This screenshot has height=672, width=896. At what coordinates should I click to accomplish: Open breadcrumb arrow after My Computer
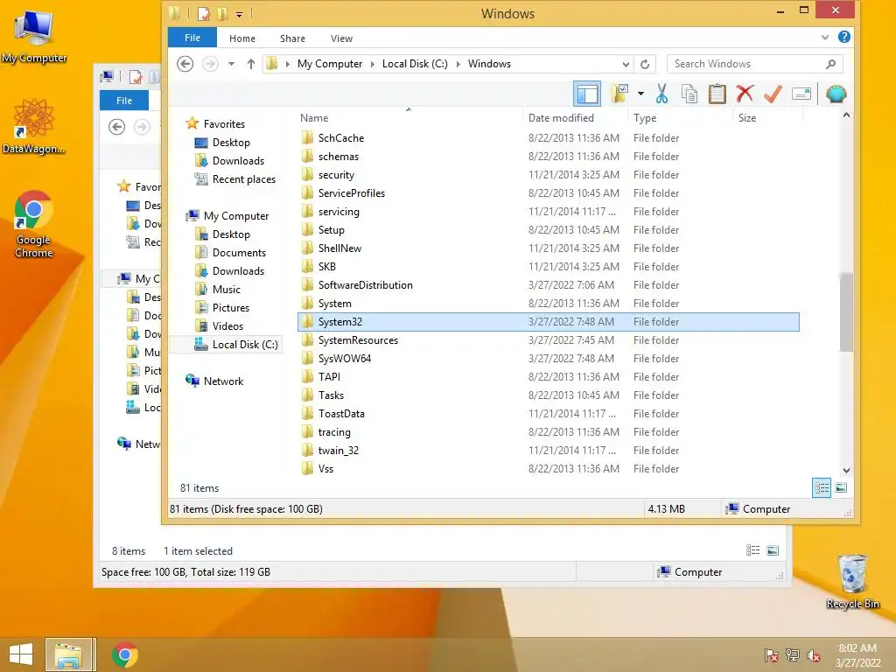pyautogui.click(x=372, y=64)
